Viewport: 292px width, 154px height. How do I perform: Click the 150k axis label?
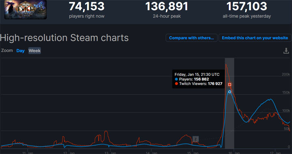[x=286, y=93]
